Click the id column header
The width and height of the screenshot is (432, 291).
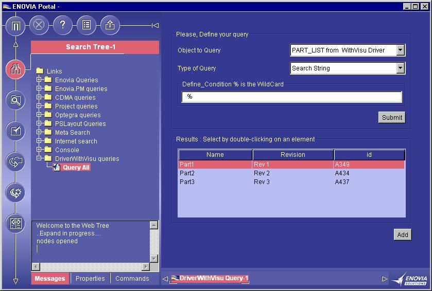click(369, 155)
